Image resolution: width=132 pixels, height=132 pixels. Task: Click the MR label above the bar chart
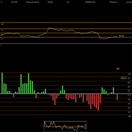pos(118,69)
